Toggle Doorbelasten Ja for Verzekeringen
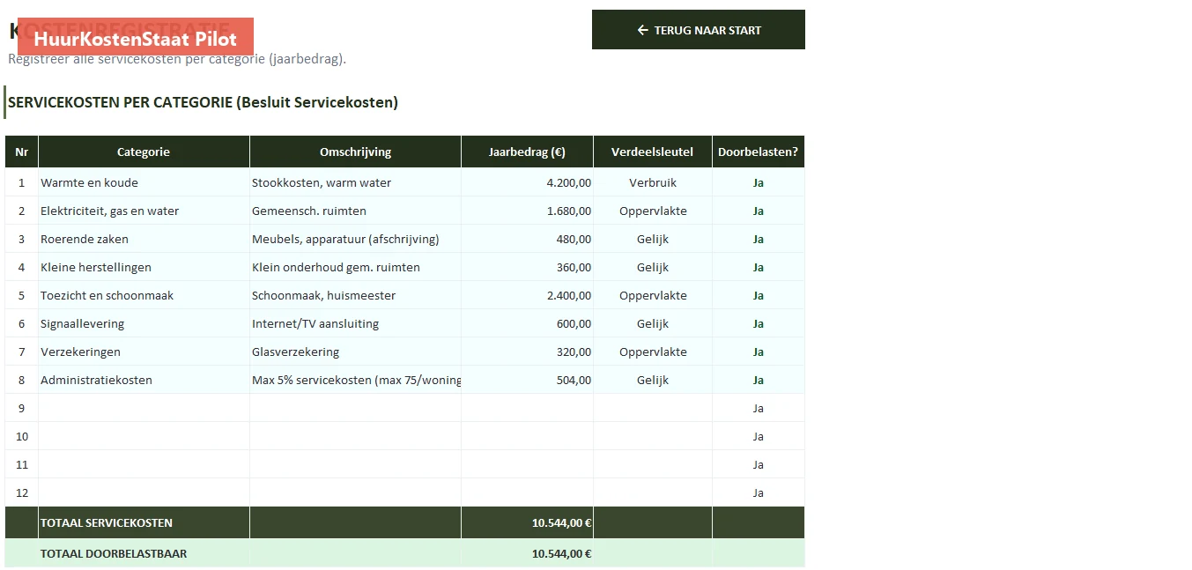The width and height of the screenshot is (1192, 570). (759, 352)
